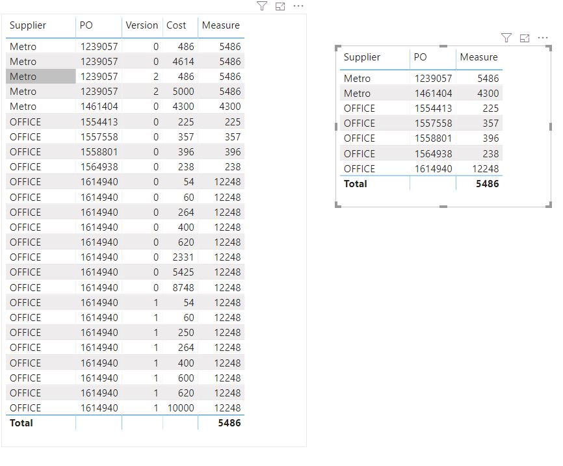Click cost value 5000 in left table
Screen dimensions: 563x466
pyautogui.click(x=183, y=92)
